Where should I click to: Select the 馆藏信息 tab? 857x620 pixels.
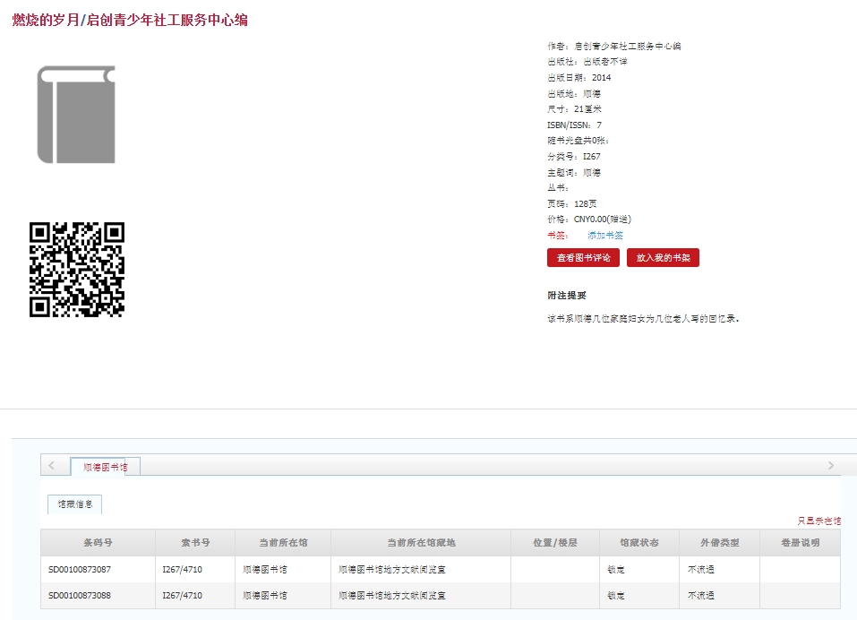(x=75, y=504)
